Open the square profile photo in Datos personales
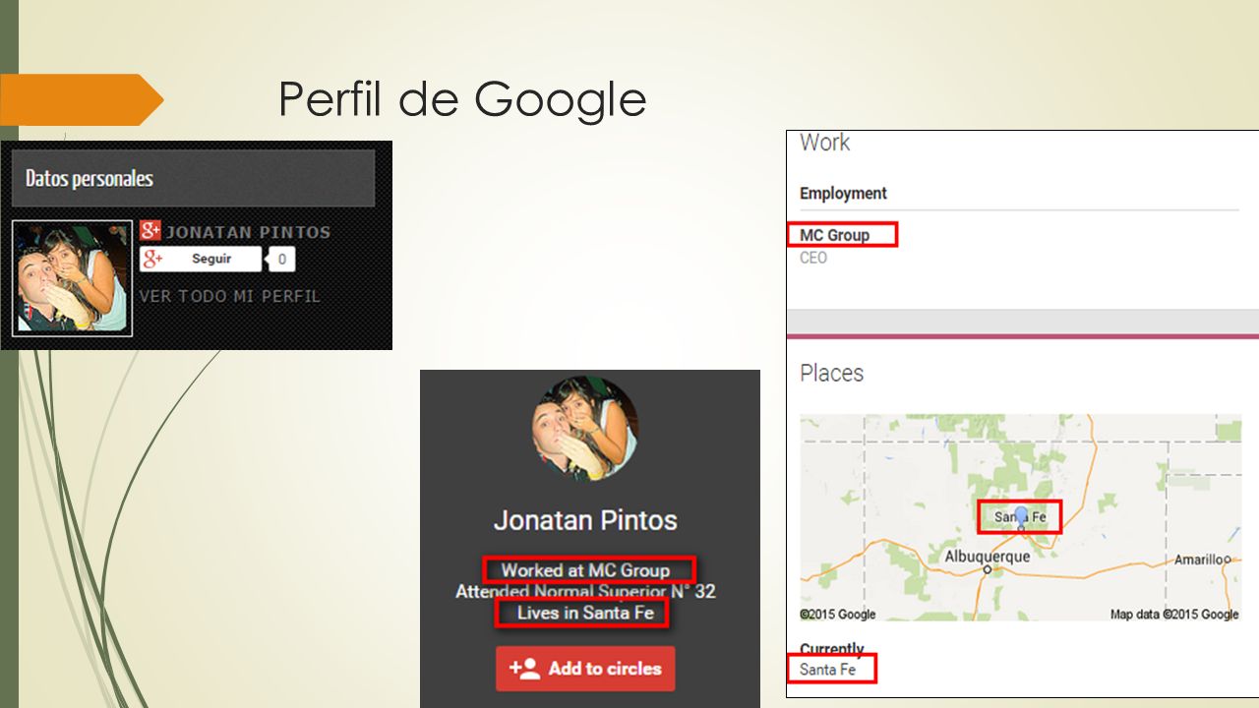Screen dimensions: 1259x708 click(x=72, y=278)
